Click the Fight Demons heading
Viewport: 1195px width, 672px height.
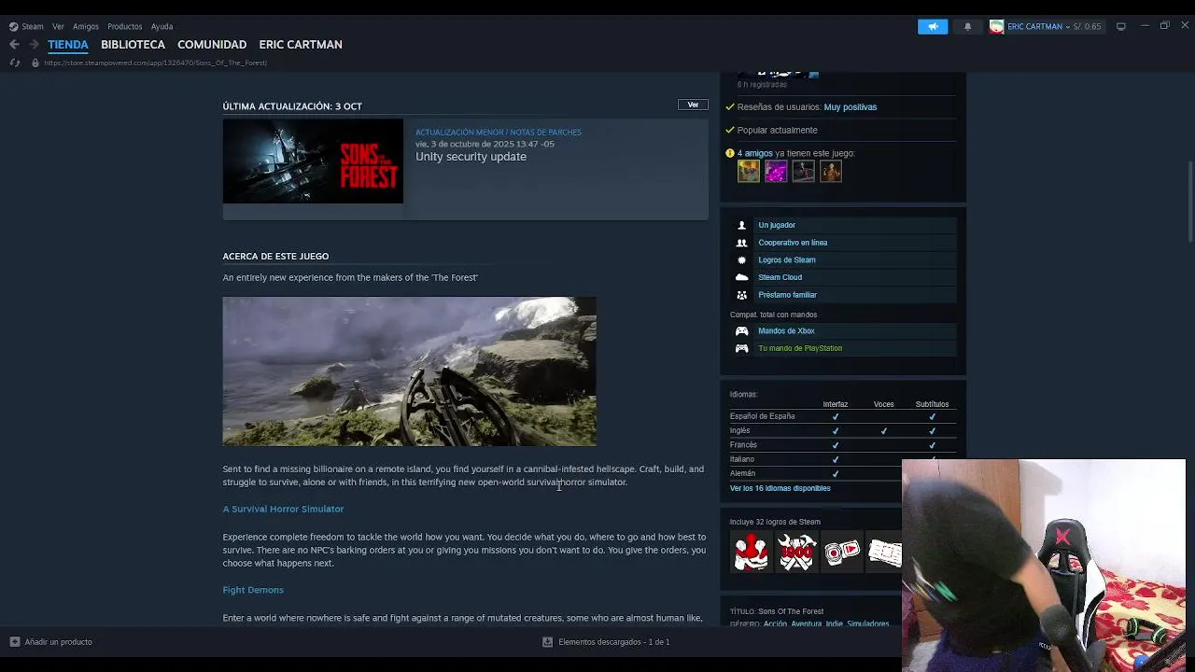click(253, 590)
